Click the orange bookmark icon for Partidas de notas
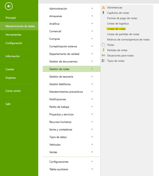 coord(103,50)
